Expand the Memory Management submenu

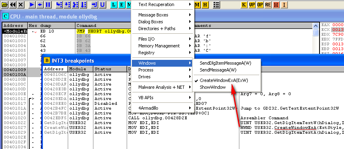162,46
